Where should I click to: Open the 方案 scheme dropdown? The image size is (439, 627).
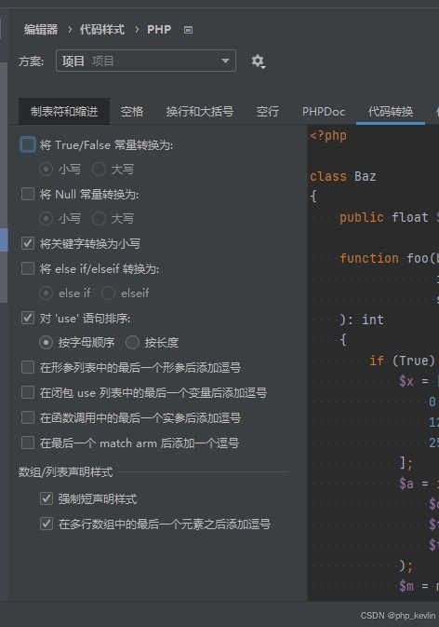pos(146,61)
